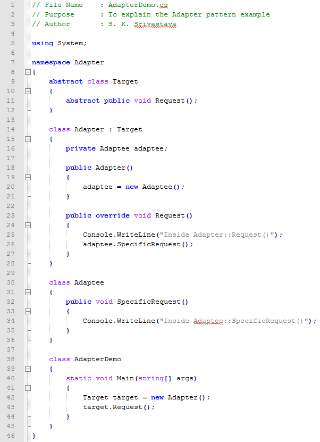Collapse the namespace Adapter fold at line 8

[28, 72]
